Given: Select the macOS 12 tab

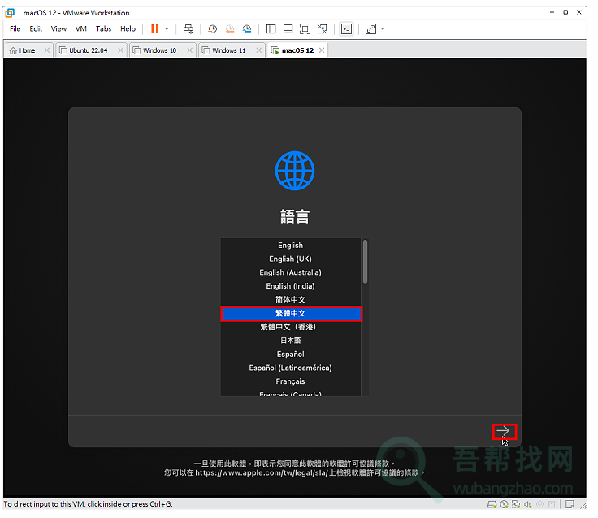Looking at the screenshot, I should pos(297,50).
